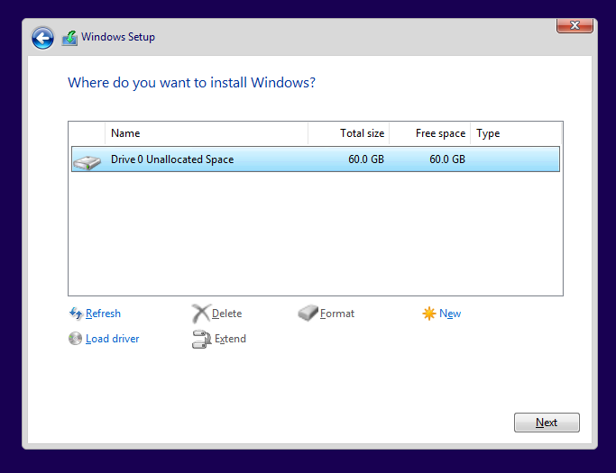Click the Format drive icon
The width and height of the screenshot is (616, 473).
coord(308,313)
